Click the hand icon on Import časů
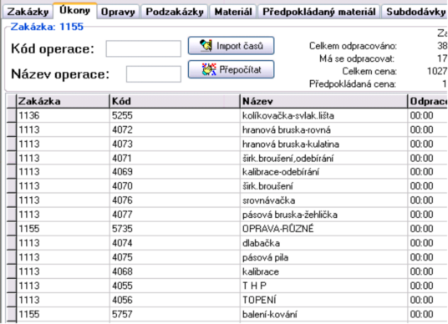The image size is (448, 324). coord(206,45)
